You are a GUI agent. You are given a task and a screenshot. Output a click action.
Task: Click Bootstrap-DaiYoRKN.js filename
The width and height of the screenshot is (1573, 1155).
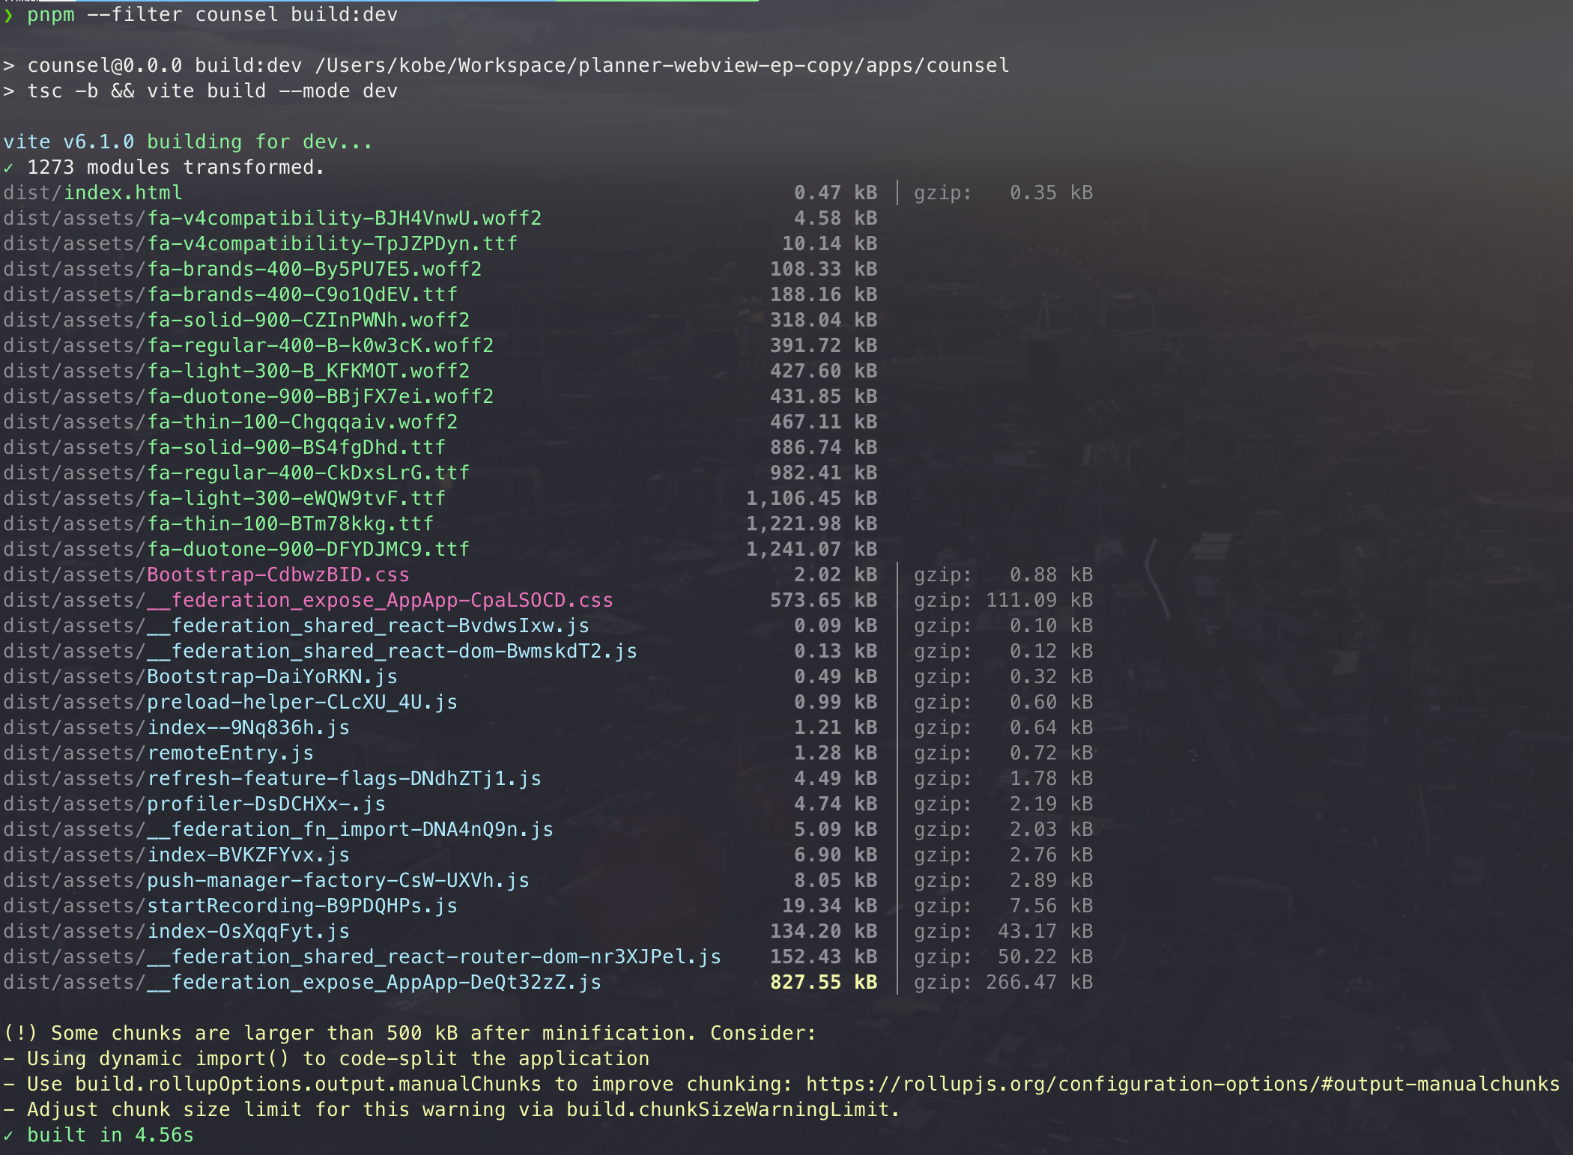tap(273, 677)
